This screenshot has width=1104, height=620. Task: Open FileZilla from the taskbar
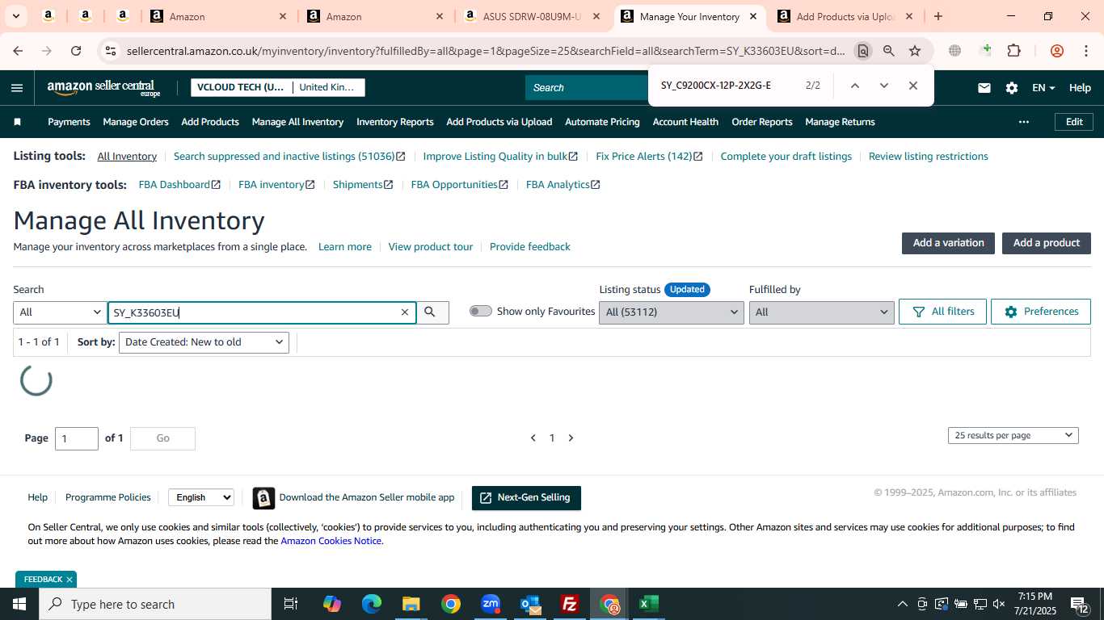(x=570, y=604)
